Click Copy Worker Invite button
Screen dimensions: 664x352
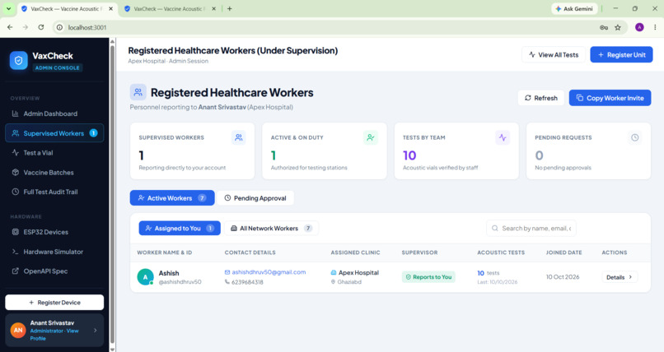click(x=610, y=98)
